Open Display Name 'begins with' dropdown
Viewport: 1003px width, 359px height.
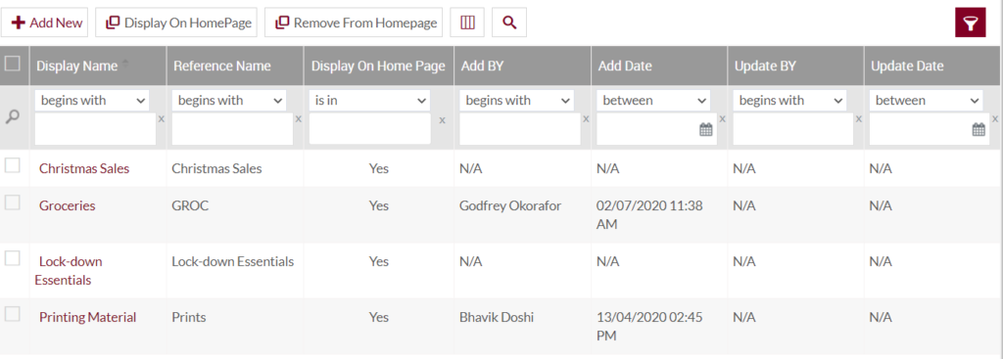(x=92, y=101)
